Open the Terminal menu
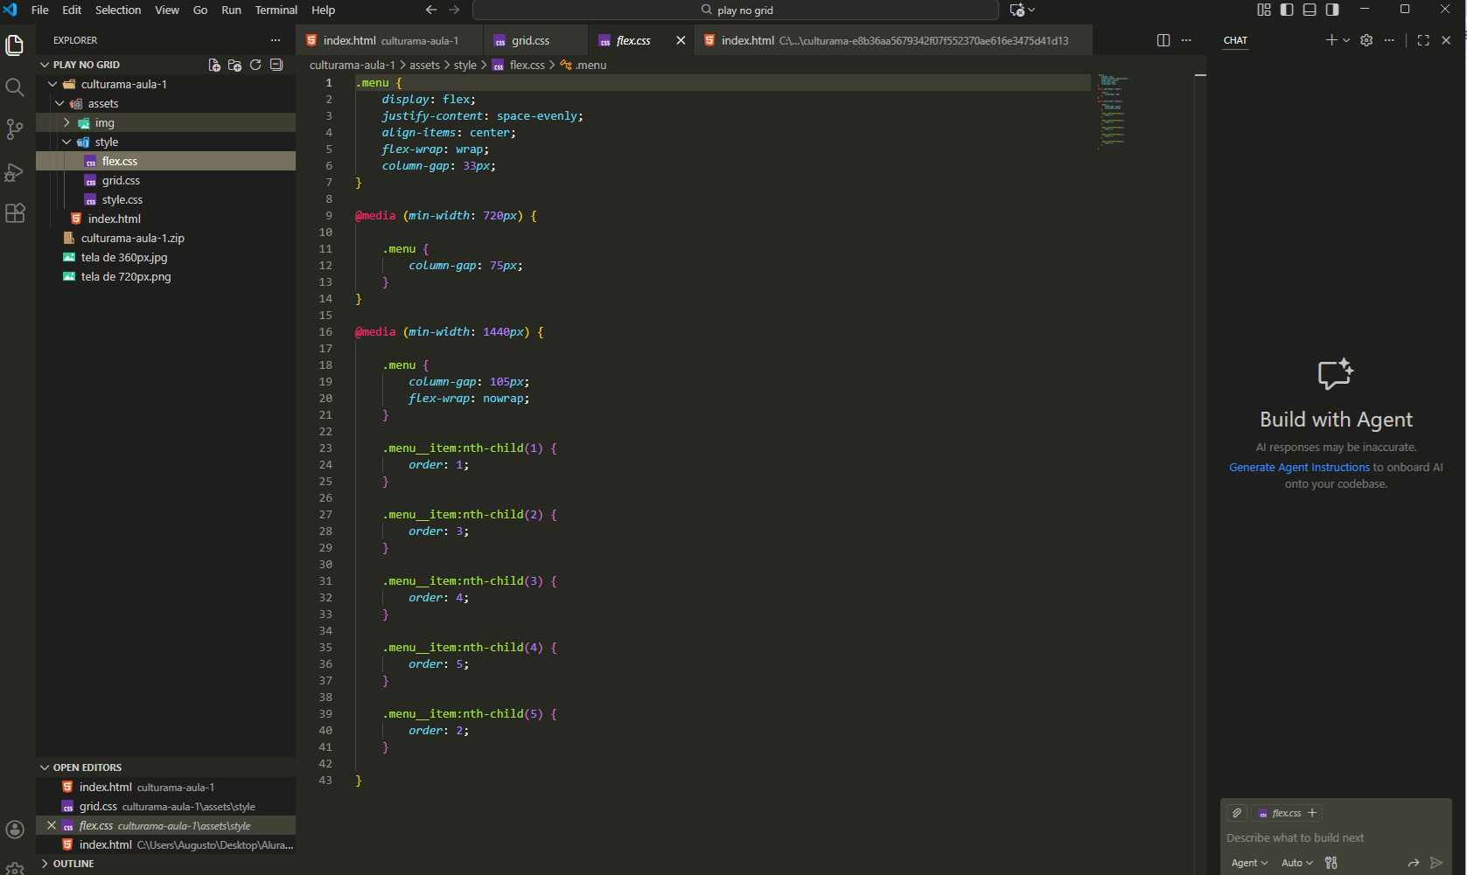The image size is (1467, 875). pos(276,10)
